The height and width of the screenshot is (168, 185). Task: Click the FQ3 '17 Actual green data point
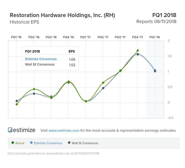pyautogui.click(x=120, y=70)
